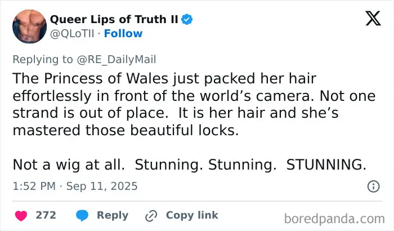Image resolution: width=394 pixels, height=231 pixels.
Task: Open the 1:52 PM Sep 11, 2025 timestamp
Action: click(x=75, y=186)
